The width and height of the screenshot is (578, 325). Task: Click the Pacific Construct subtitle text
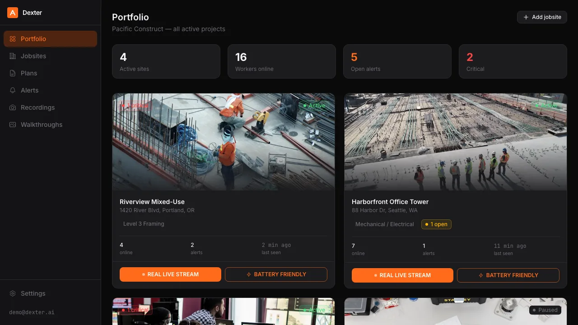[168, 29]
